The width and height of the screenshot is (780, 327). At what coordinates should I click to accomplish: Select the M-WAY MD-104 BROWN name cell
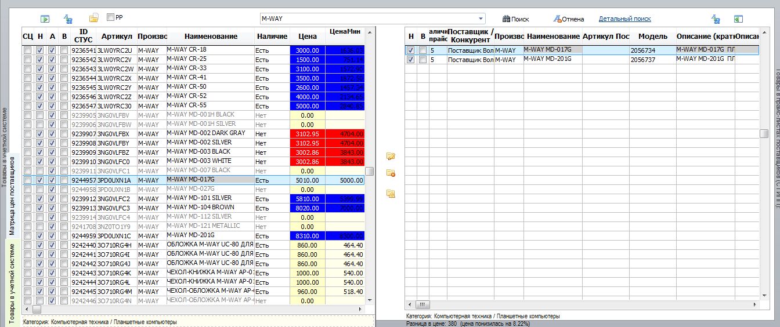210,208
